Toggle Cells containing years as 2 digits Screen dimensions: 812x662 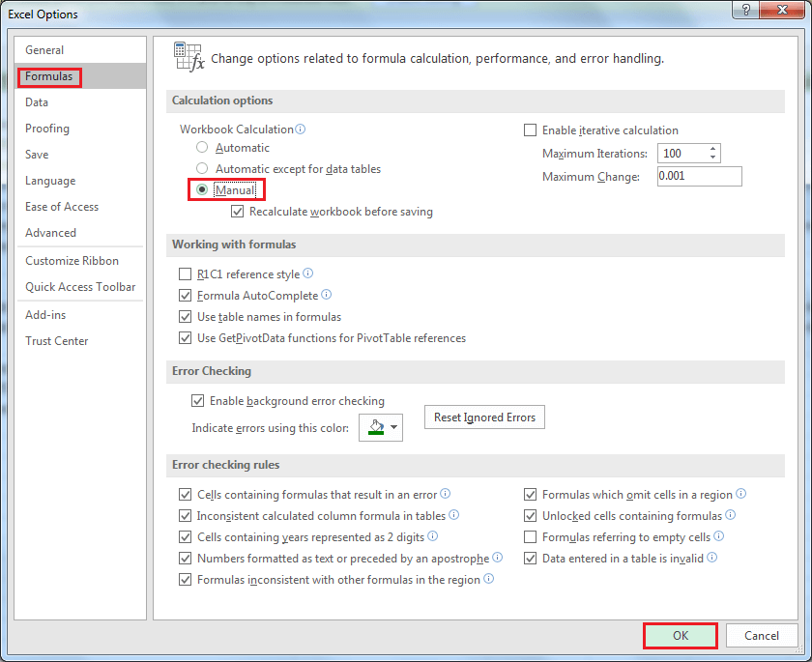tap(185, 536)
